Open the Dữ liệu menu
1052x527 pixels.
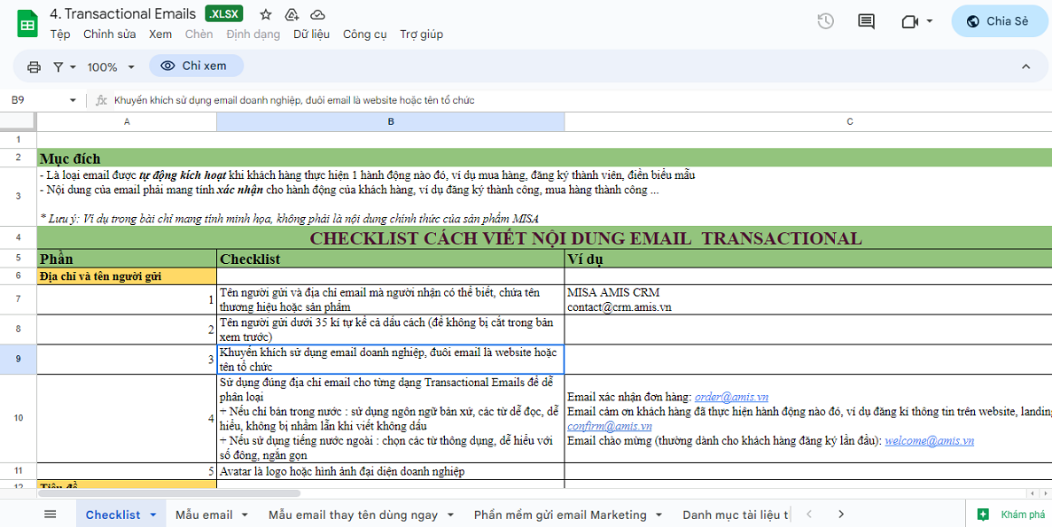311,35
